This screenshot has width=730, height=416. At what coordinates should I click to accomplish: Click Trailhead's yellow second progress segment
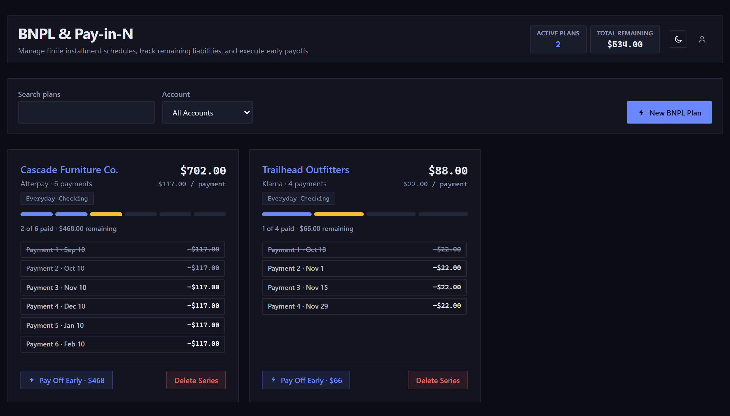click(x=339, y=214)
